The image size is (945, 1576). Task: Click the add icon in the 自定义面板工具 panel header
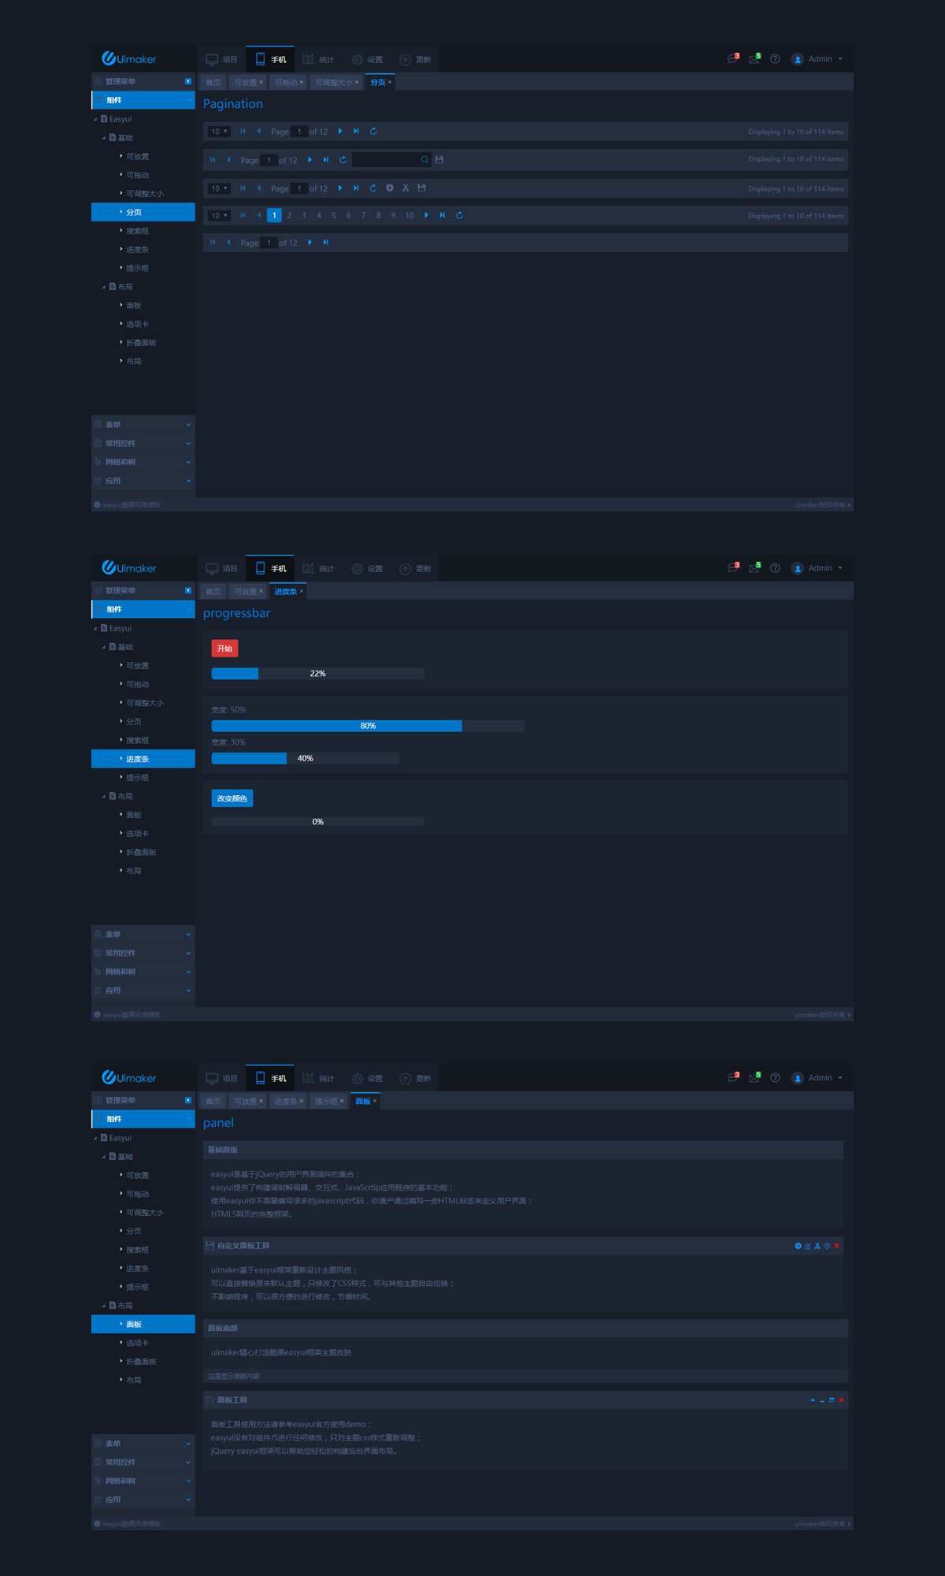coord(798,1246)
